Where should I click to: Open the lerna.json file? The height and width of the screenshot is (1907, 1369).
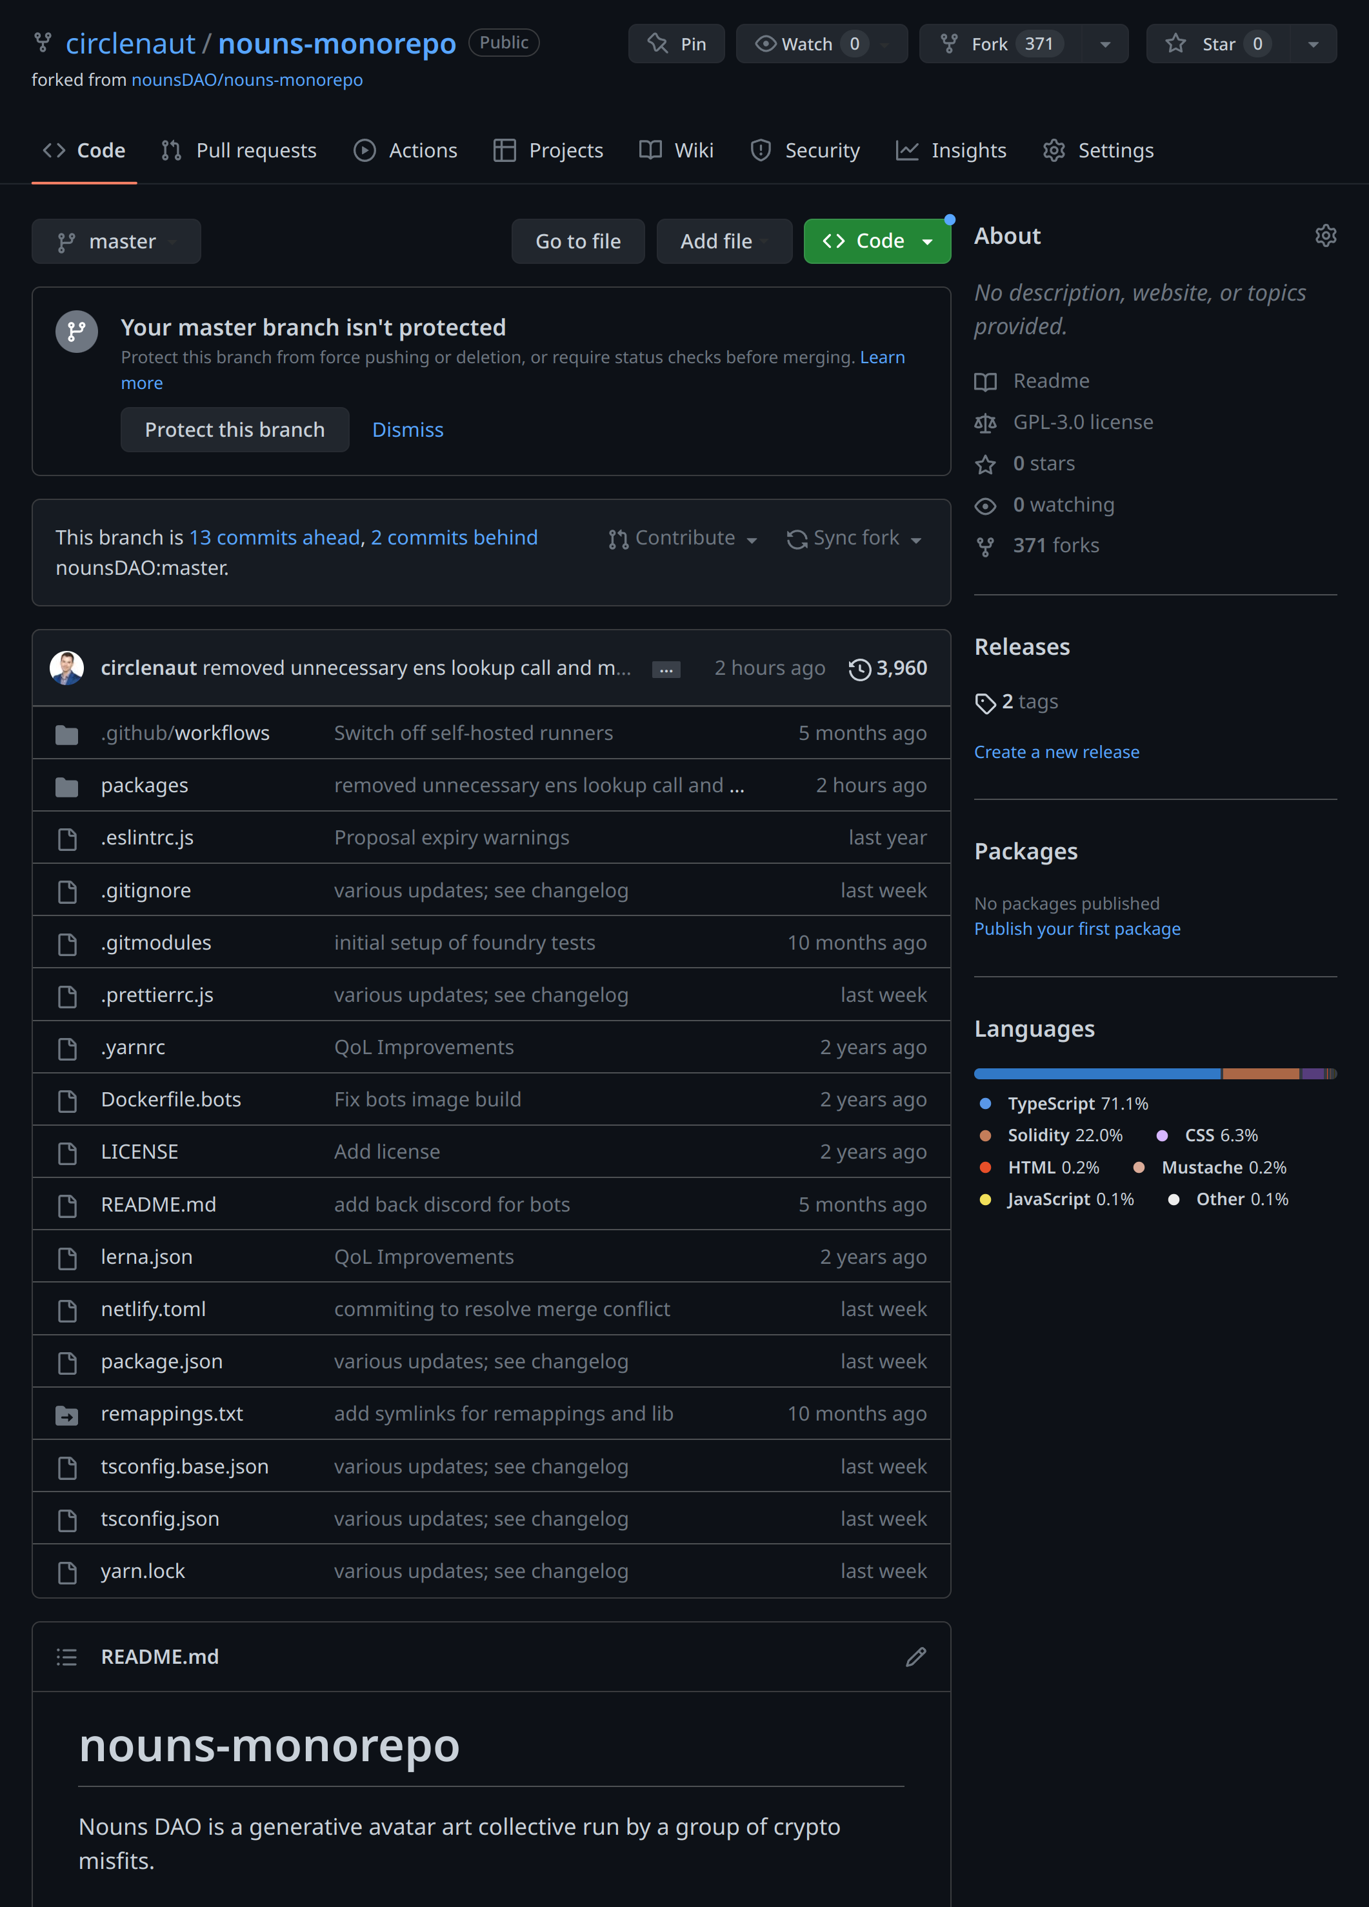[x=146, y=1257]
